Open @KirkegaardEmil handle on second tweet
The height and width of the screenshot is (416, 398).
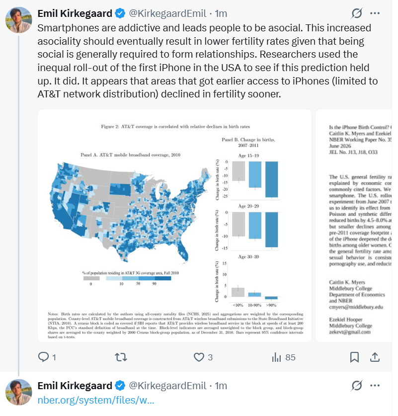167,386
